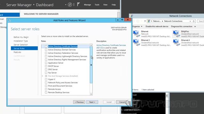Viewport: 204px width, 114px height.
Task: Expand File And Storage Services node
Action: 42,76
